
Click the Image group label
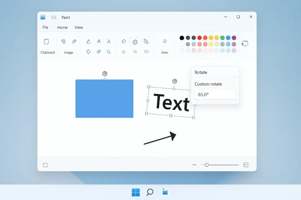[68, 53]
